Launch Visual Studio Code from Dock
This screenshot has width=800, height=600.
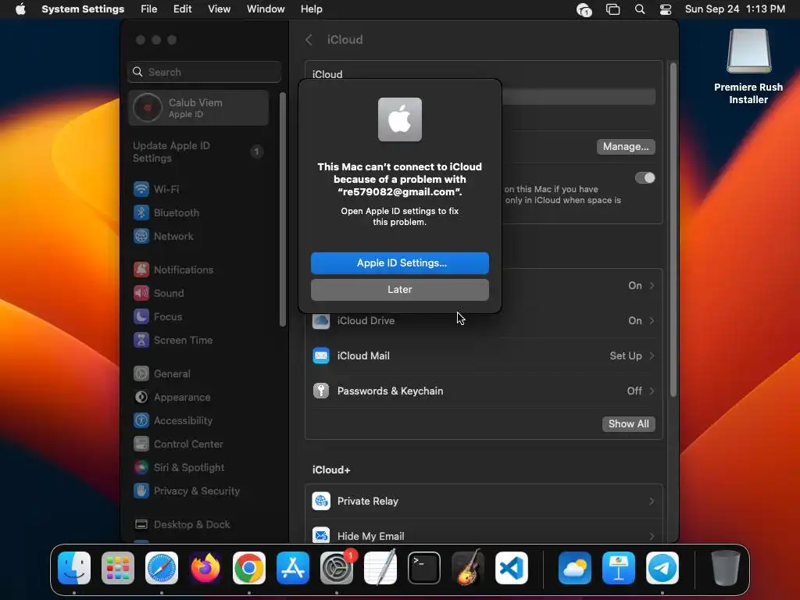pos(512,568)
